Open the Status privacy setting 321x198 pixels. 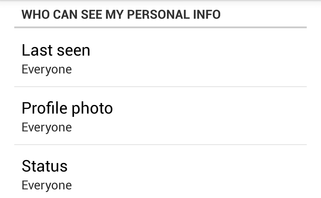(160, 174)
